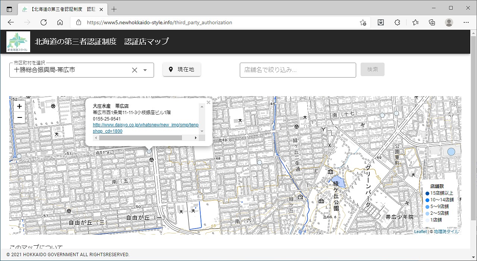The width and height of the screenshot is (477, 261).
Task: Open the Leaflet attribution link
Action: coord(420,232)
